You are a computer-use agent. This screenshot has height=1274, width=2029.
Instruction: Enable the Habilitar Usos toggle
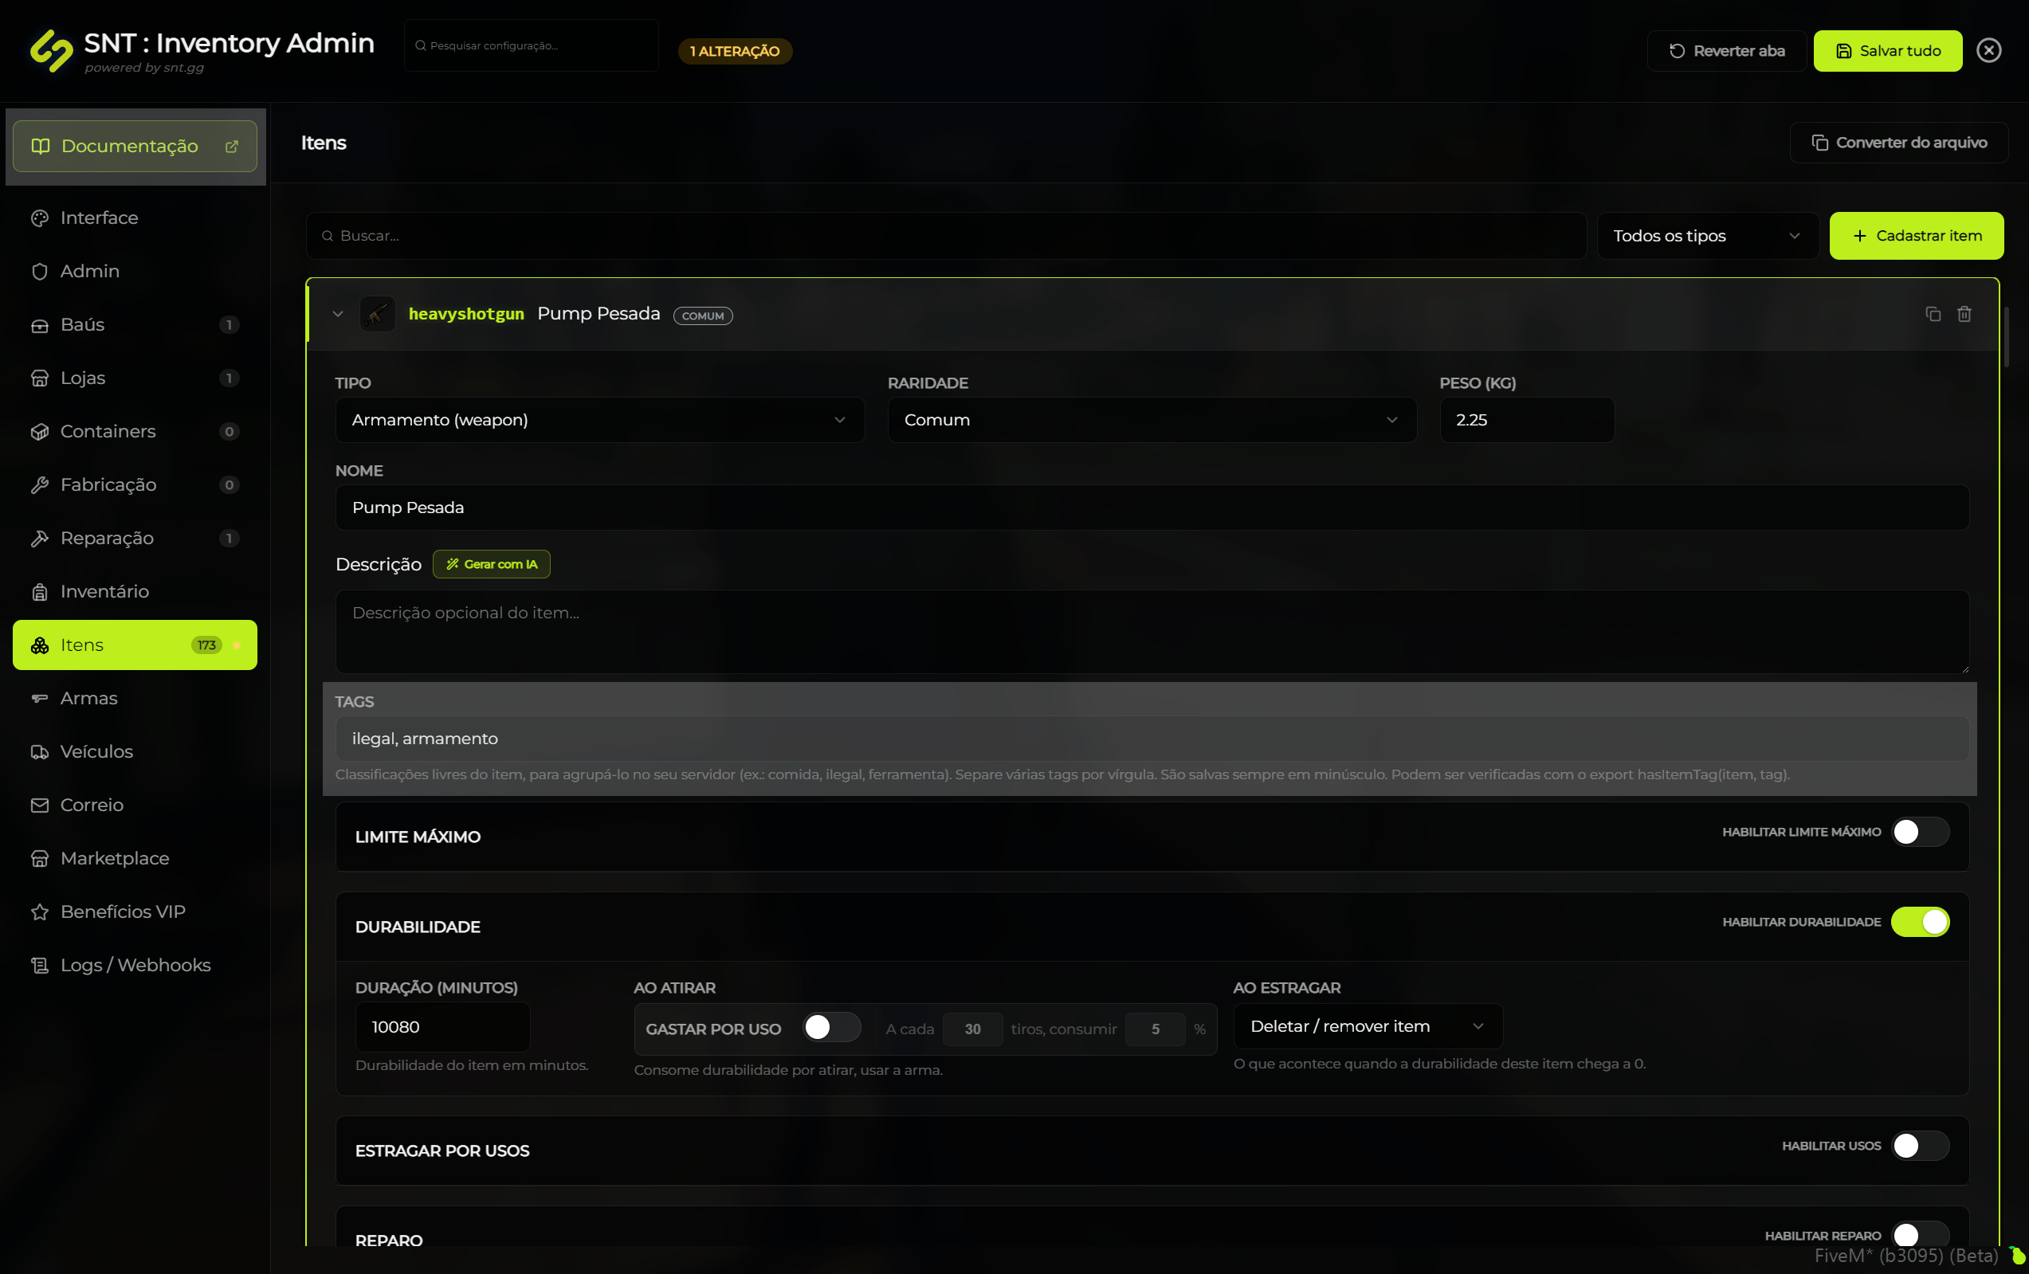pos(1921,1146)
